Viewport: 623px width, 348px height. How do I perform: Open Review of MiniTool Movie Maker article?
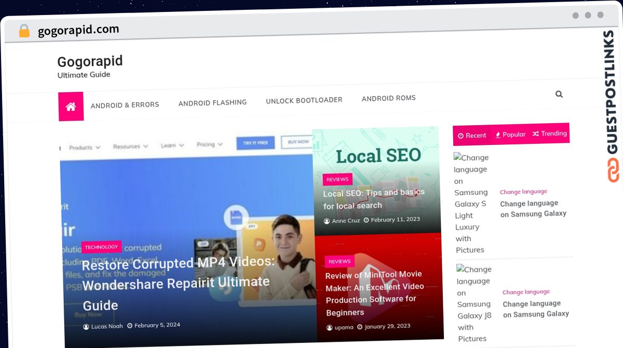(375, 293)
